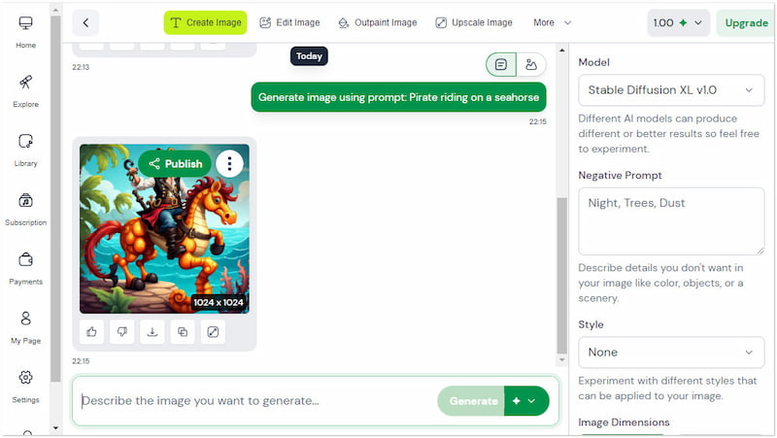Click the Upgrade button
The width and height of the screenshot is (777, 438).
746,22
